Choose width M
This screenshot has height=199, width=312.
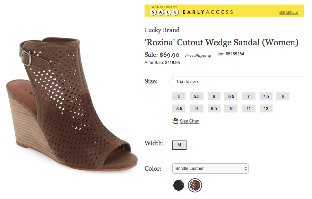tap(179, 145)
